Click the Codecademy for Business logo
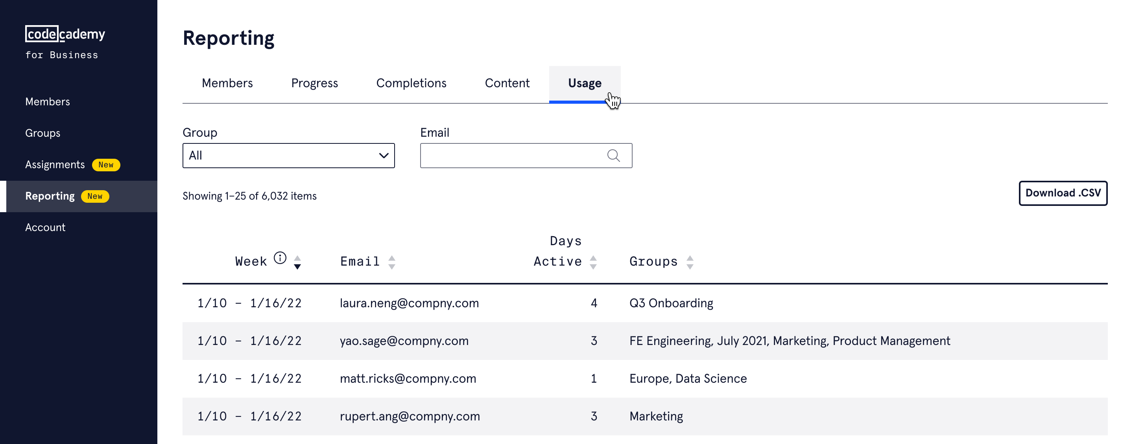 click(x=65, y=42)
